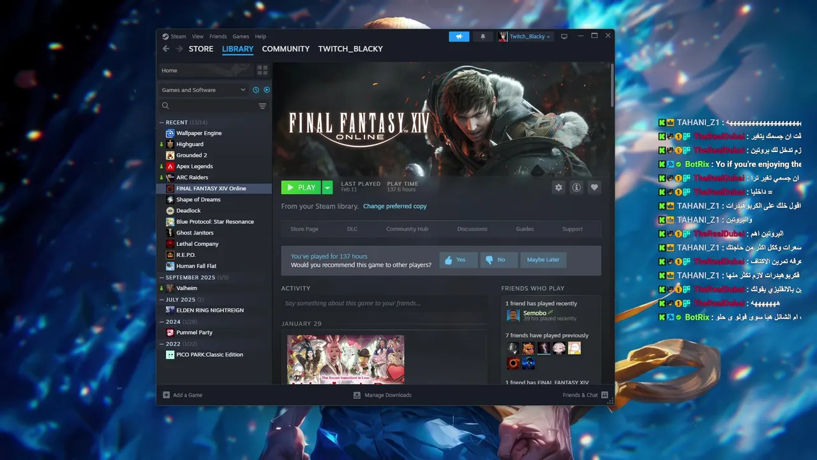Go to the STORE tab
Viewport: 817px width, 460px height.
point(201,49)
